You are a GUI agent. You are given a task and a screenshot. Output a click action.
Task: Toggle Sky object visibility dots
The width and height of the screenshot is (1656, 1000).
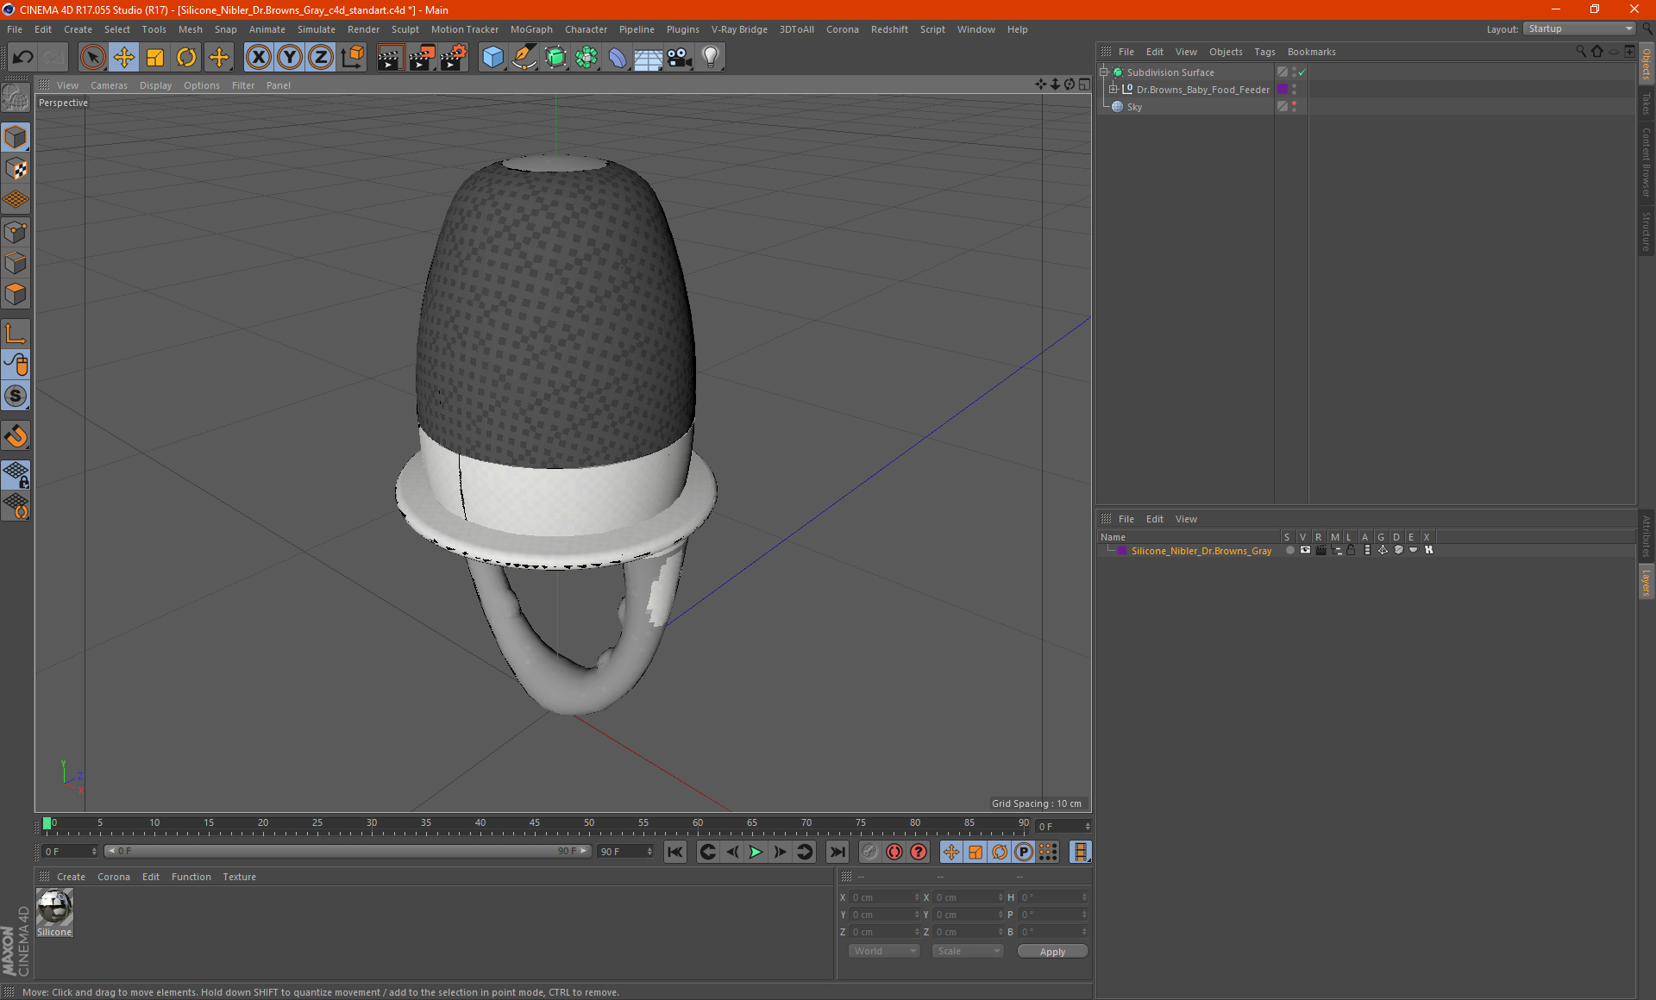[x=1294, y=107]
